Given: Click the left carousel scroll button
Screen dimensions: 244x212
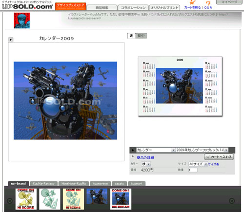Looking at the screenshot, I should 10,201.
